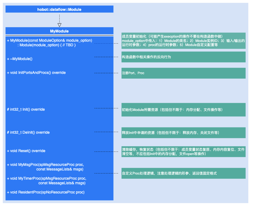
Task: Click the MyModule constructor declaration
Action: (x=50, y=43)
